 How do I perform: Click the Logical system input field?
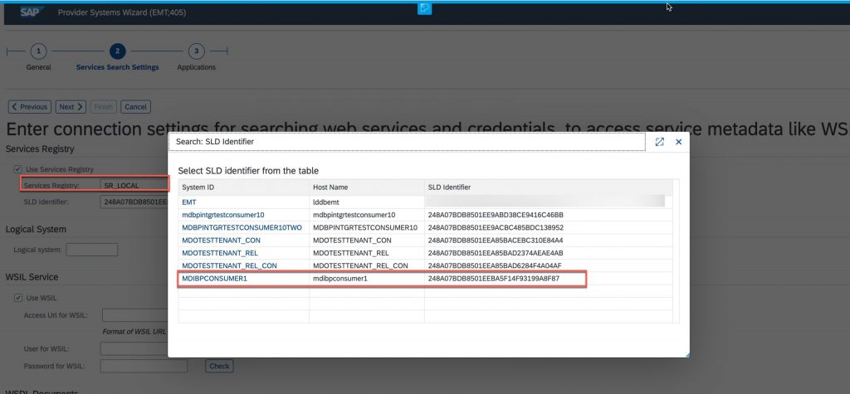91,250
